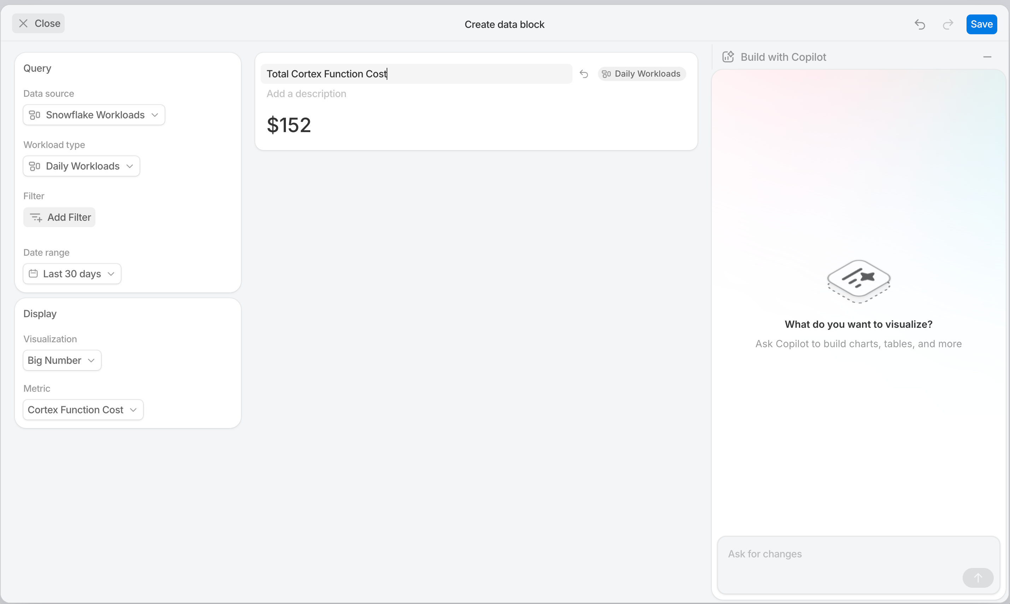
Task: Click the Build with Copilot chart icon
Action: 728,57
